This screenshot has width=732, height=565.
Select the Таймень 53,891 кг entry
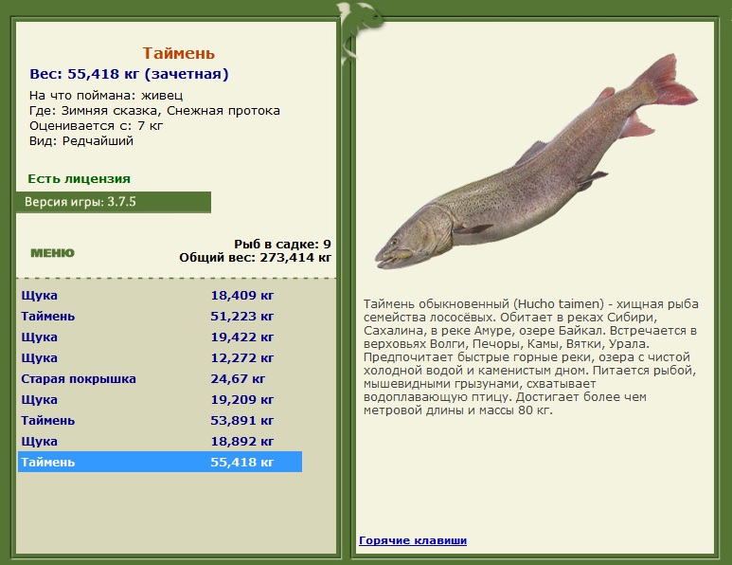[160, 421]
